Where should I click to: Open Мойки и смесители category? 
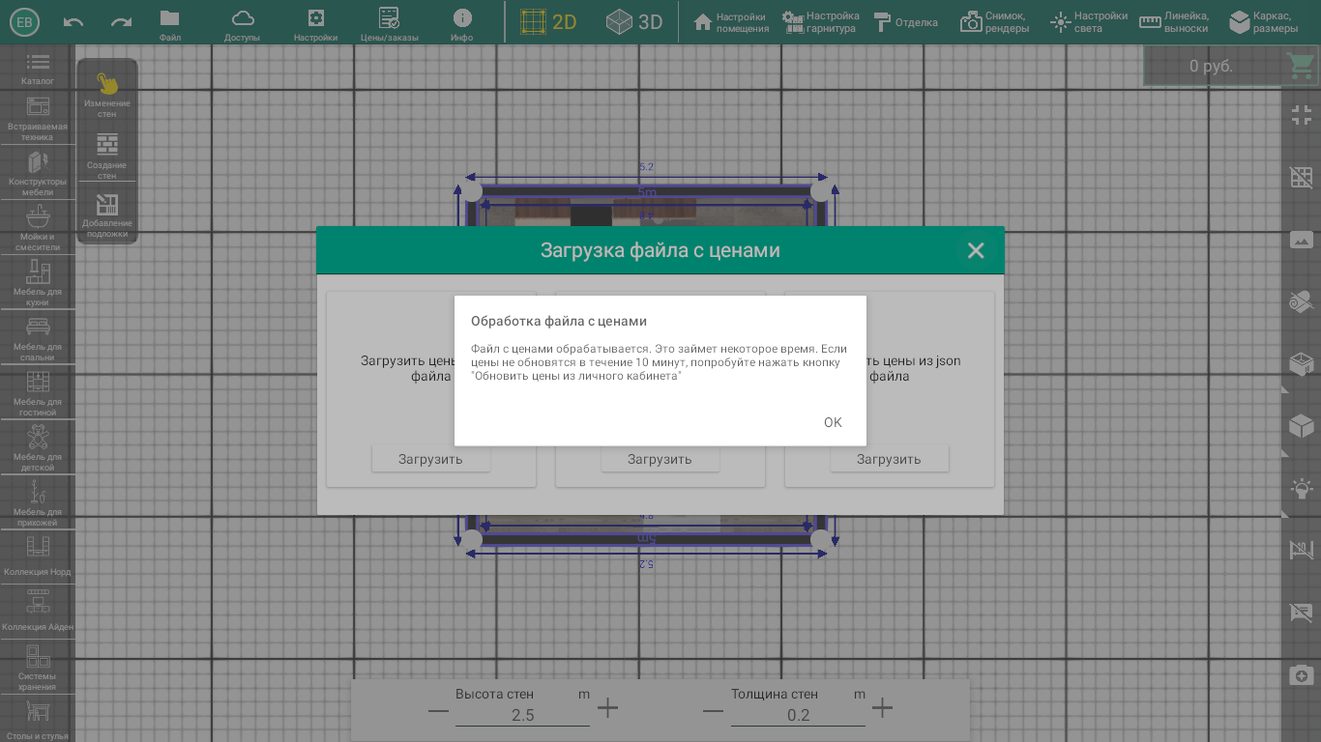pyautogui.click(x=38, y=228)
